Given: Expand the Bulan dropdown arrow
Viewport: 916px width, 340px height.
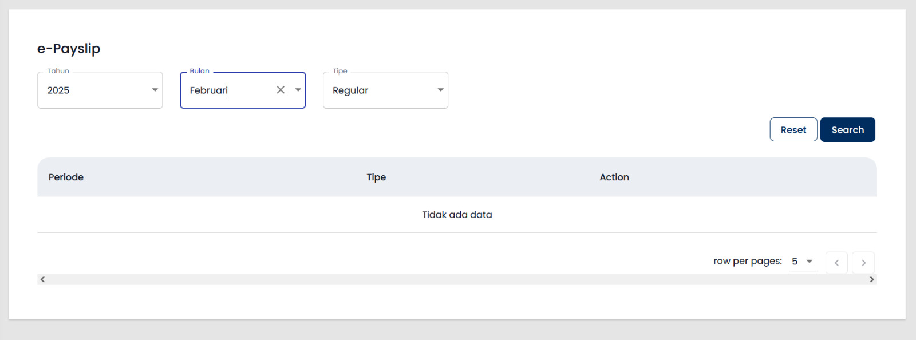Looking at the screenshot, I should point(298,90).
